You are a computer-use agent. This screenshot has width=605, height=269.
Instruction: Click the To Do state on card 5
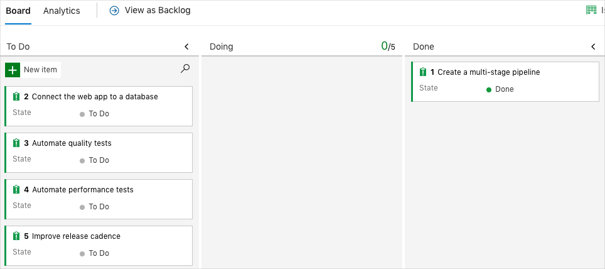[99, 253]
